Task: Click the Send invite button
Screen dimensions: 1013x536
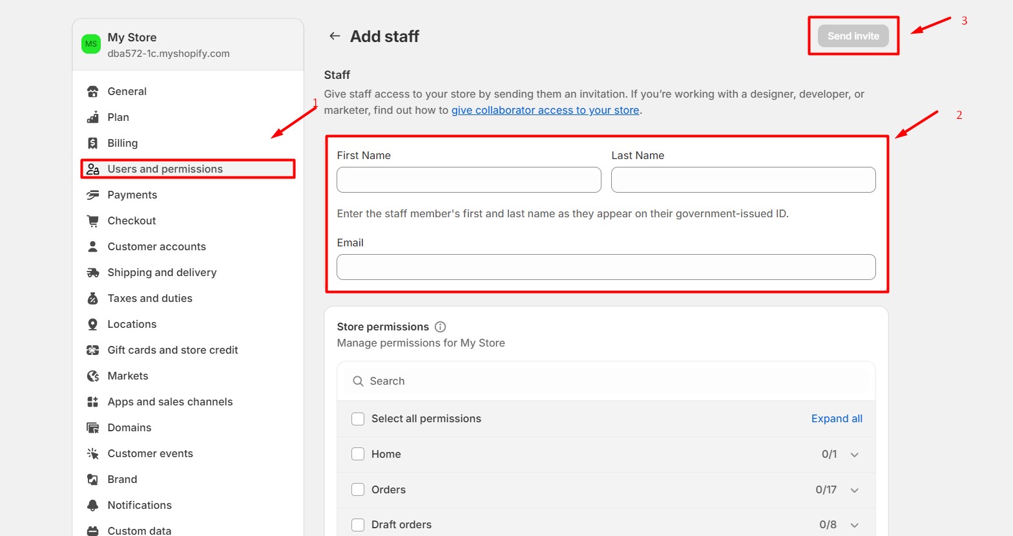Action: pyautogui.click(x=853, y=36)
